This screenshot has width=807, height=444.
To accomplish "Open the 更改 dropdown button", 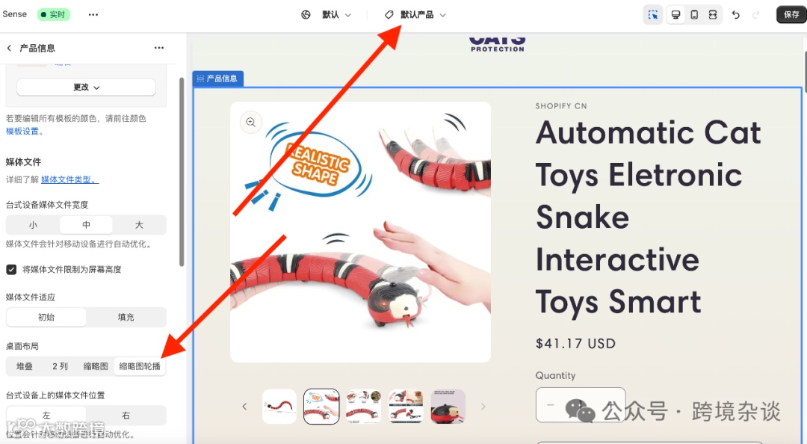I will coord(86,87).
